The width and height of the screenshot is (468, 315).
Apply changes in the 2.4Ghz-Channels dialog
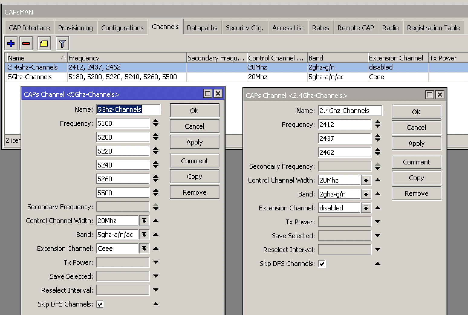point(416,143)
